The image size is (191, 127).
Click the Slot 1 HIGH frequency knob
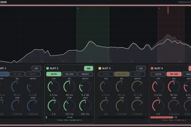point(33,106)
